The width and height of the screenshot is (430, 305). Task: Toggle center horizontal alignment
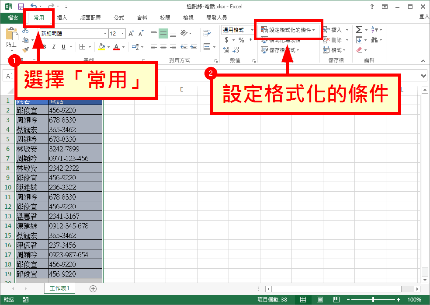[163, 47]
